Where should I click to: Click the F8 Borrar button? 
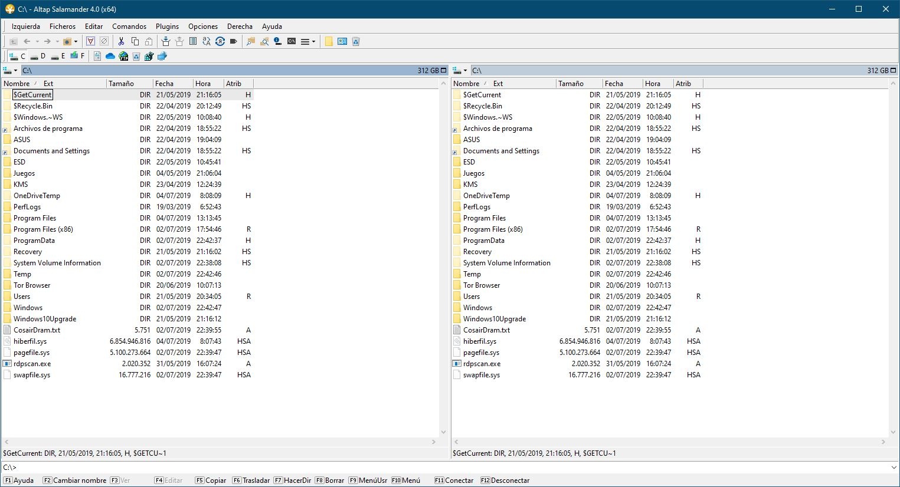tap(329, 481)
